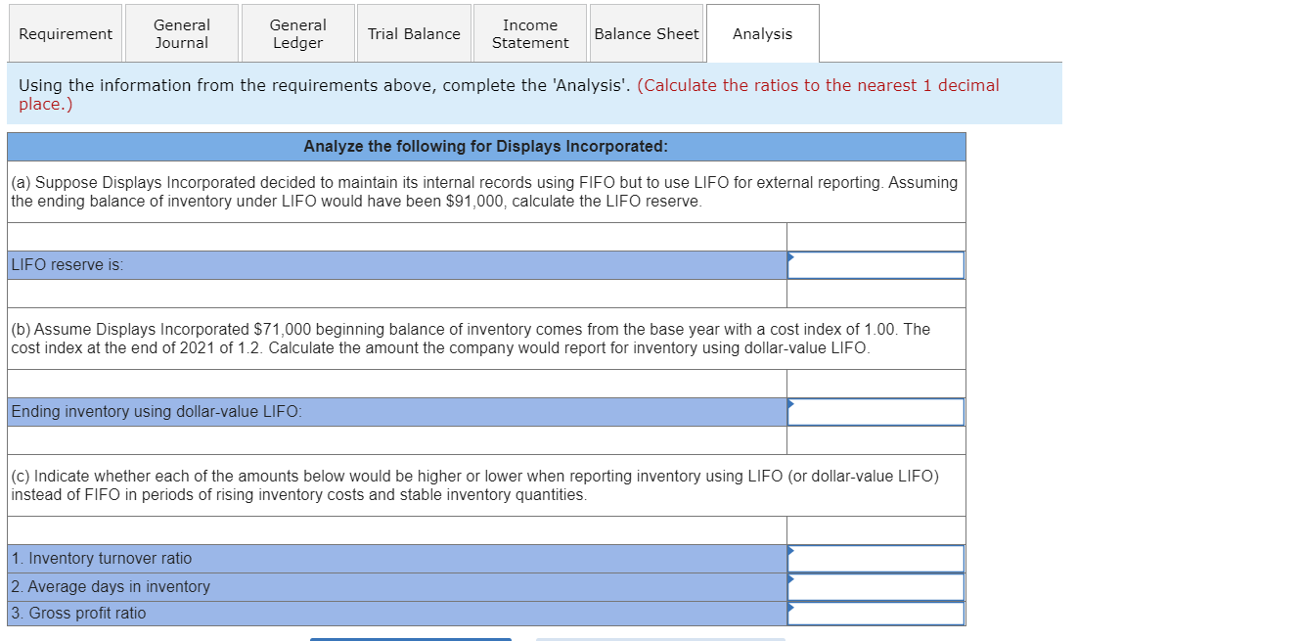Switch to the General Journal tab
Image resolution: width=1302 pixels, height=641 pixels.
tap(182, 33)
